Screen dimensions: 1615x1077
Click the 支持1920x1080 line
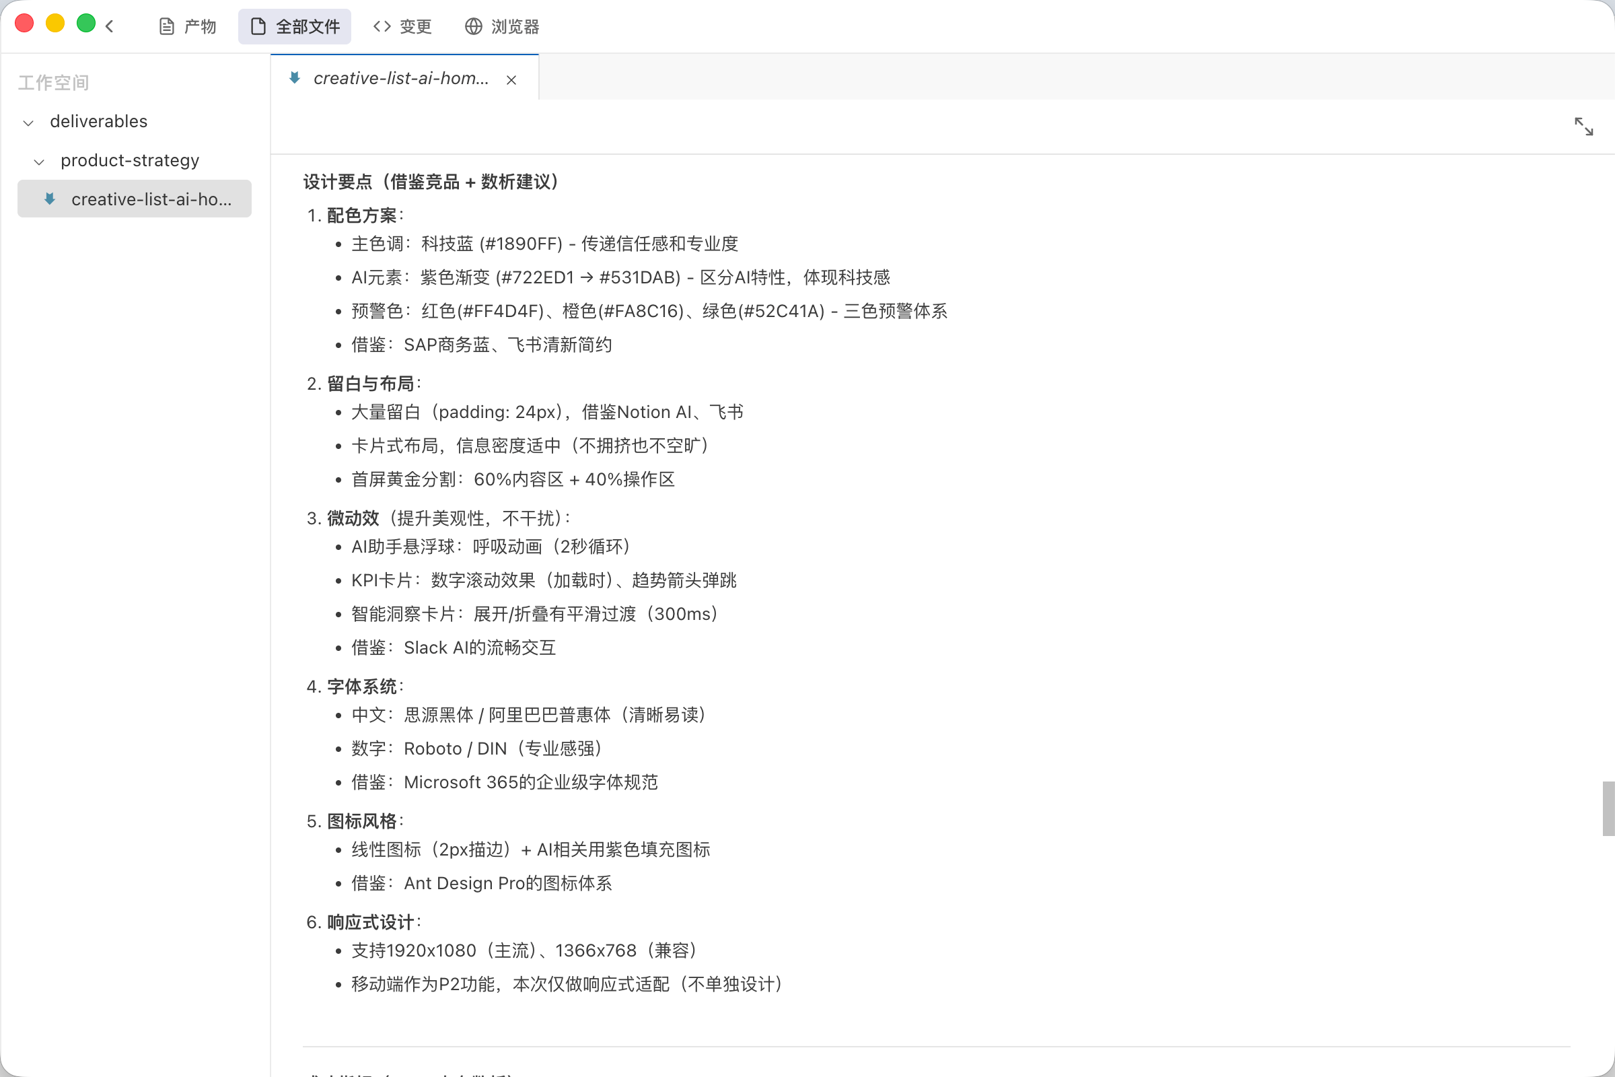pos(524,950)
